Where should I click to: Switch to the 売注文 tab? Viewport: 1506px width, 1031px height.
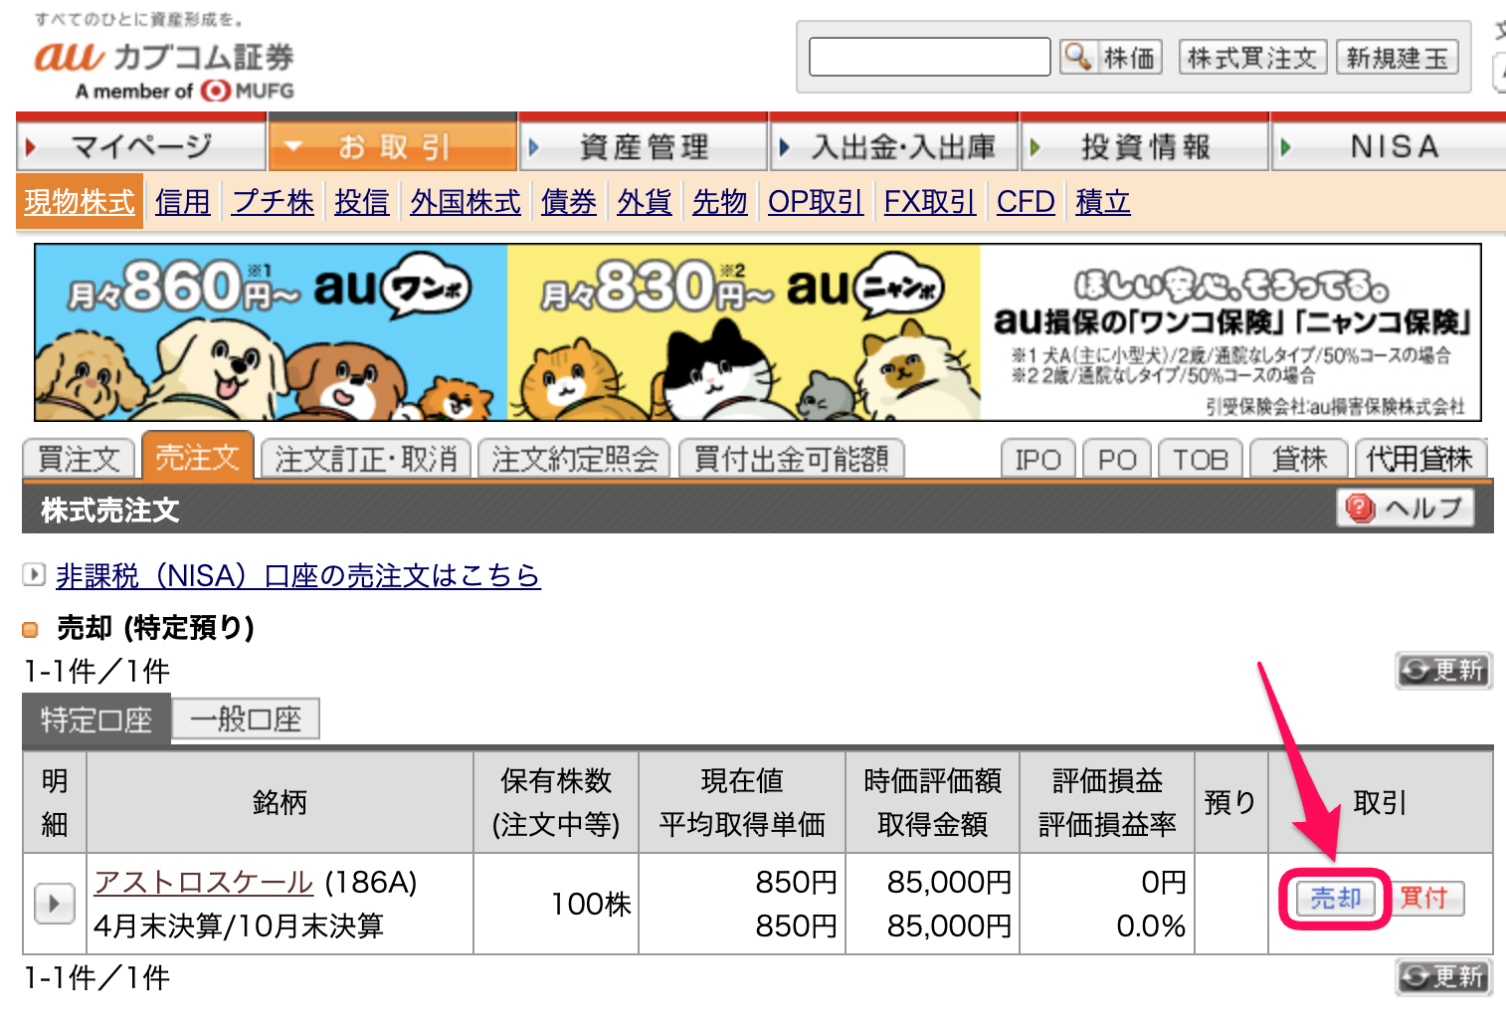[198, 457]
